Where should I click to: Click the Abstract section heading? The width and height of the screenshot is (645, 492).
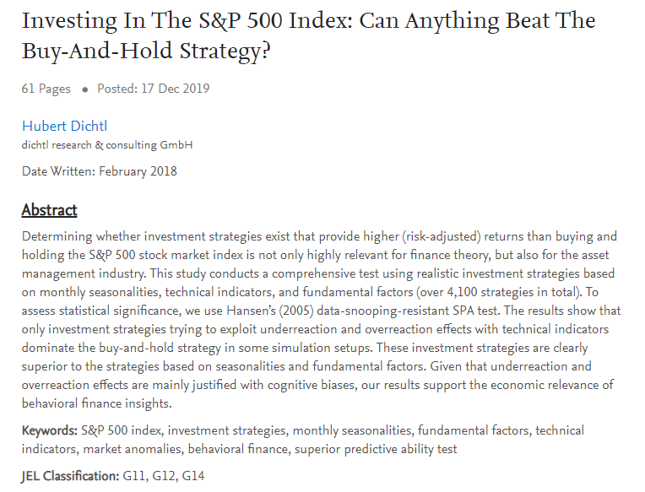[49, 210]
